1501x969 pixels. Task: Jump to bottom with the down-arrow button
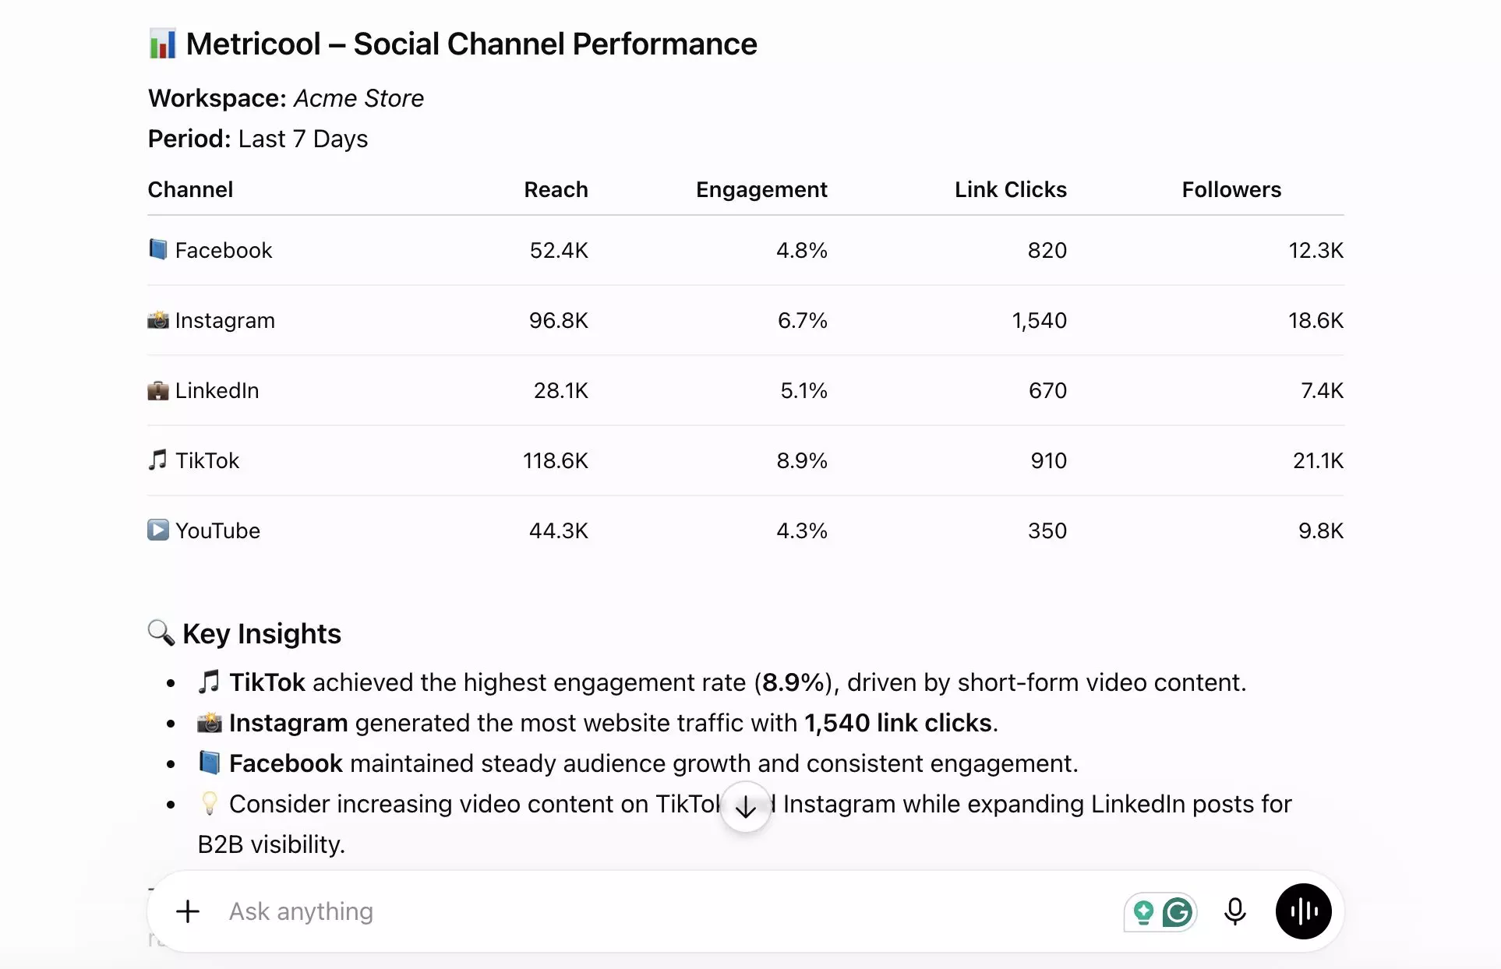[x=746, y=807]
